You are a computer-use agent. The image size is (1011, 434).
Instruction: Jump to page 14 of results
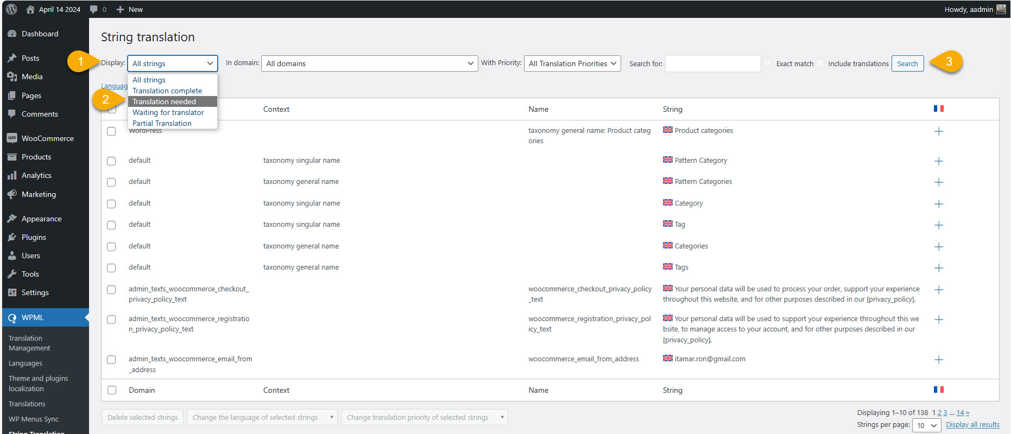pos(960,413)
